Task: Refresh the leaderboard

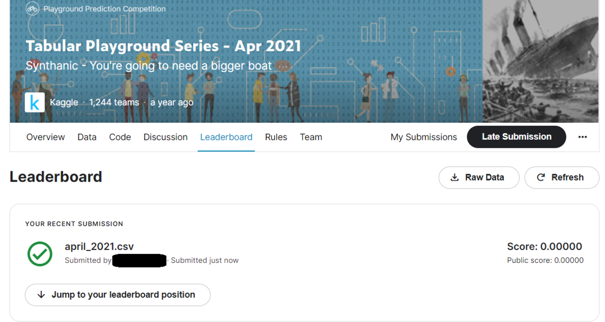Action: (x=562, y=178)
